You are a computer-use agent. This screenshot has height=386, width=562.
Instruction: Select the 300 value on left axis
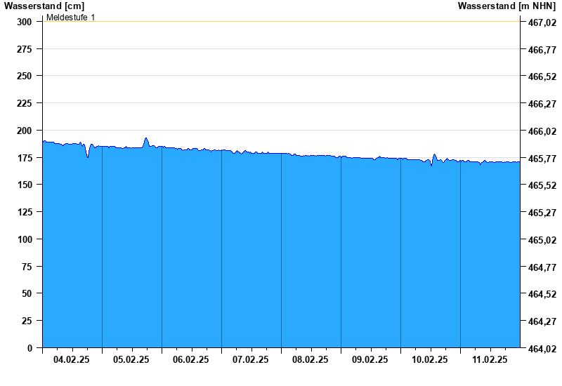[x=25, y=22]
